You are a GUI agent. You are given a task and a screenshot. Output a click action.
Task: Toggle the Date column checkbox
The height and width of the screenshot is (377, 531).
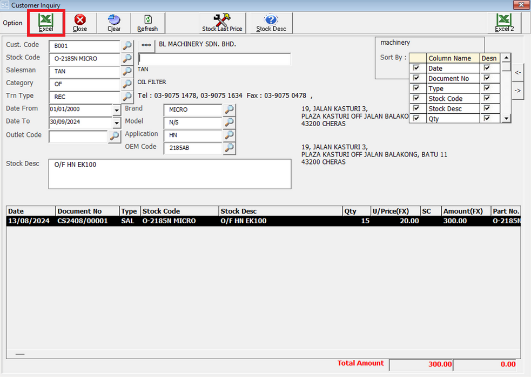point(416,68)
